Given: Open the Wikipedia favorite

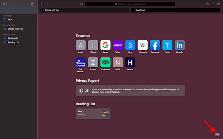Looking at the screenshot, I should pos(143,45).
